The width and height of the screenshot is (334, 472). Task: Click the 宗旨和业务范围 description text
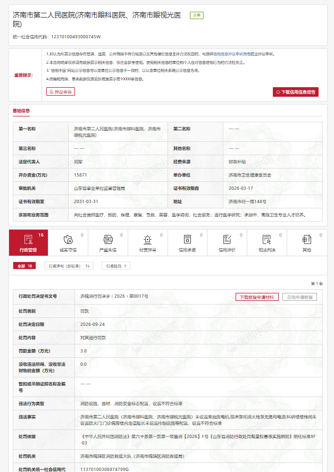click(190, 215)
